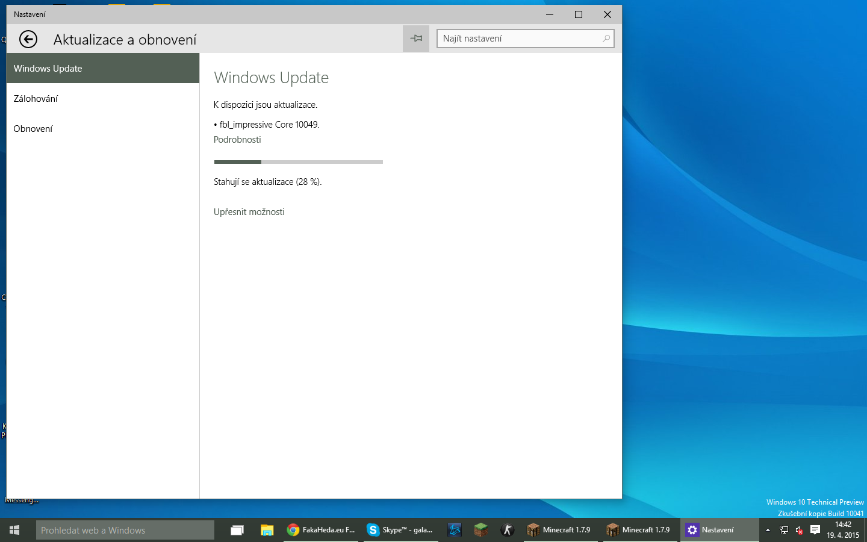Go back using the back arrow
This screenshot has height=542, width=867.
[x=28, y=39]
